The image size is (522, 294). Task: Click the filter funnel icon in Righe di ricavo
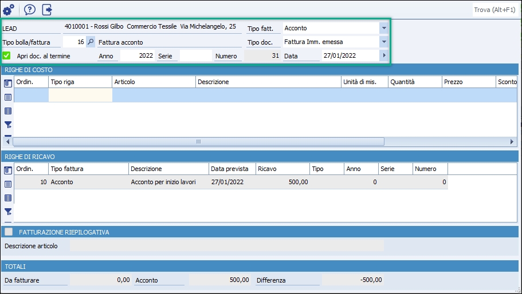8,212
